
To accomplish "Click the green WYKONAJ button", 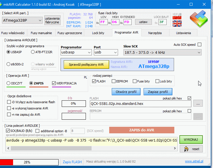I will pyautogui.click(x=191, y=140).
